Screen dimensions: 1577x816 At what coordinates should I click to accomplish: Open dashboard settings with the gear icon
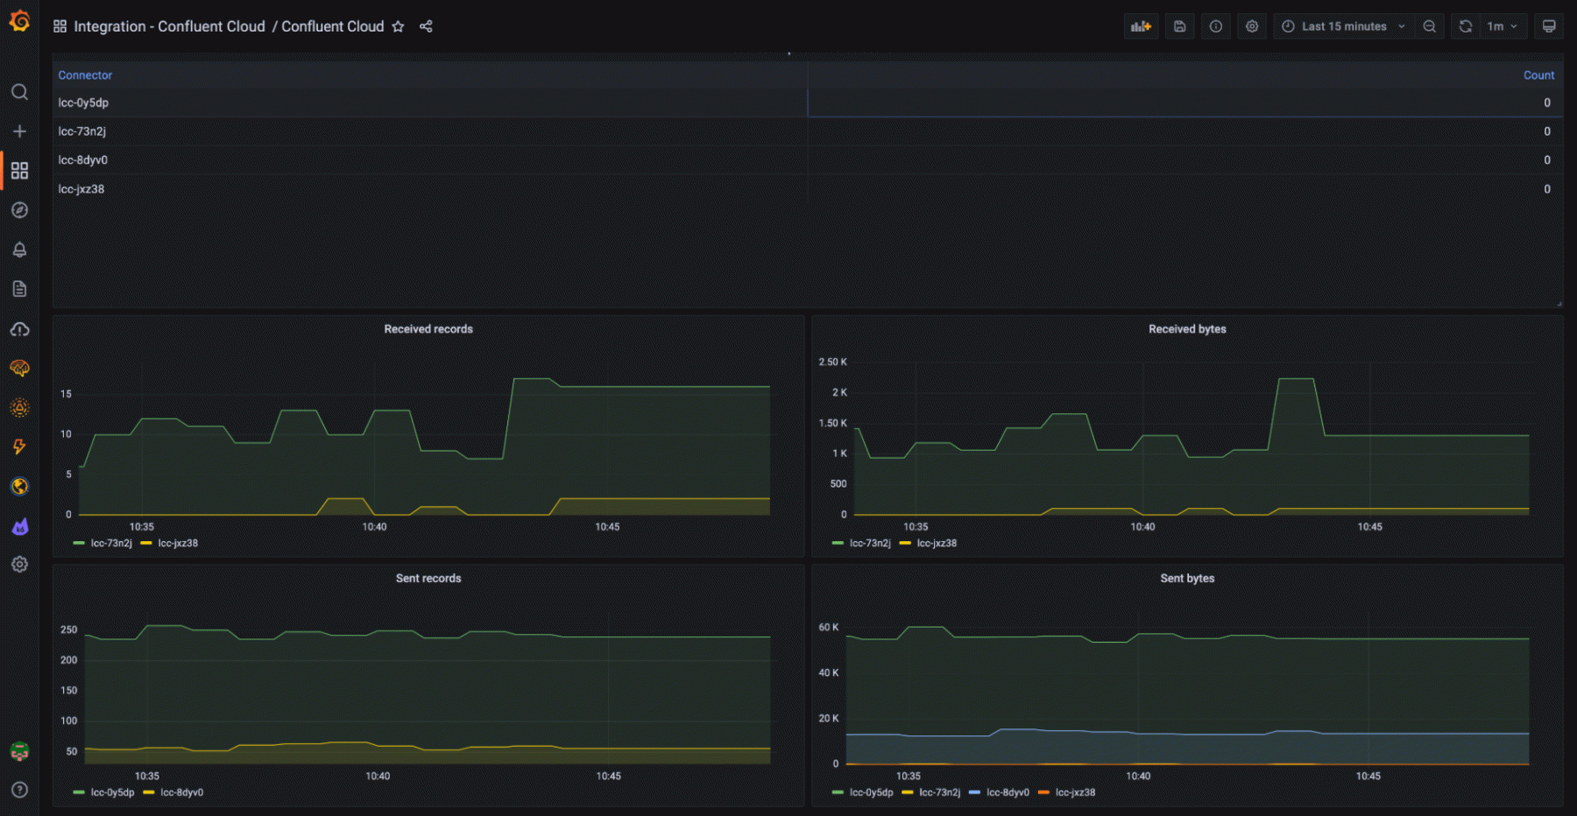tap(1252, 26)
